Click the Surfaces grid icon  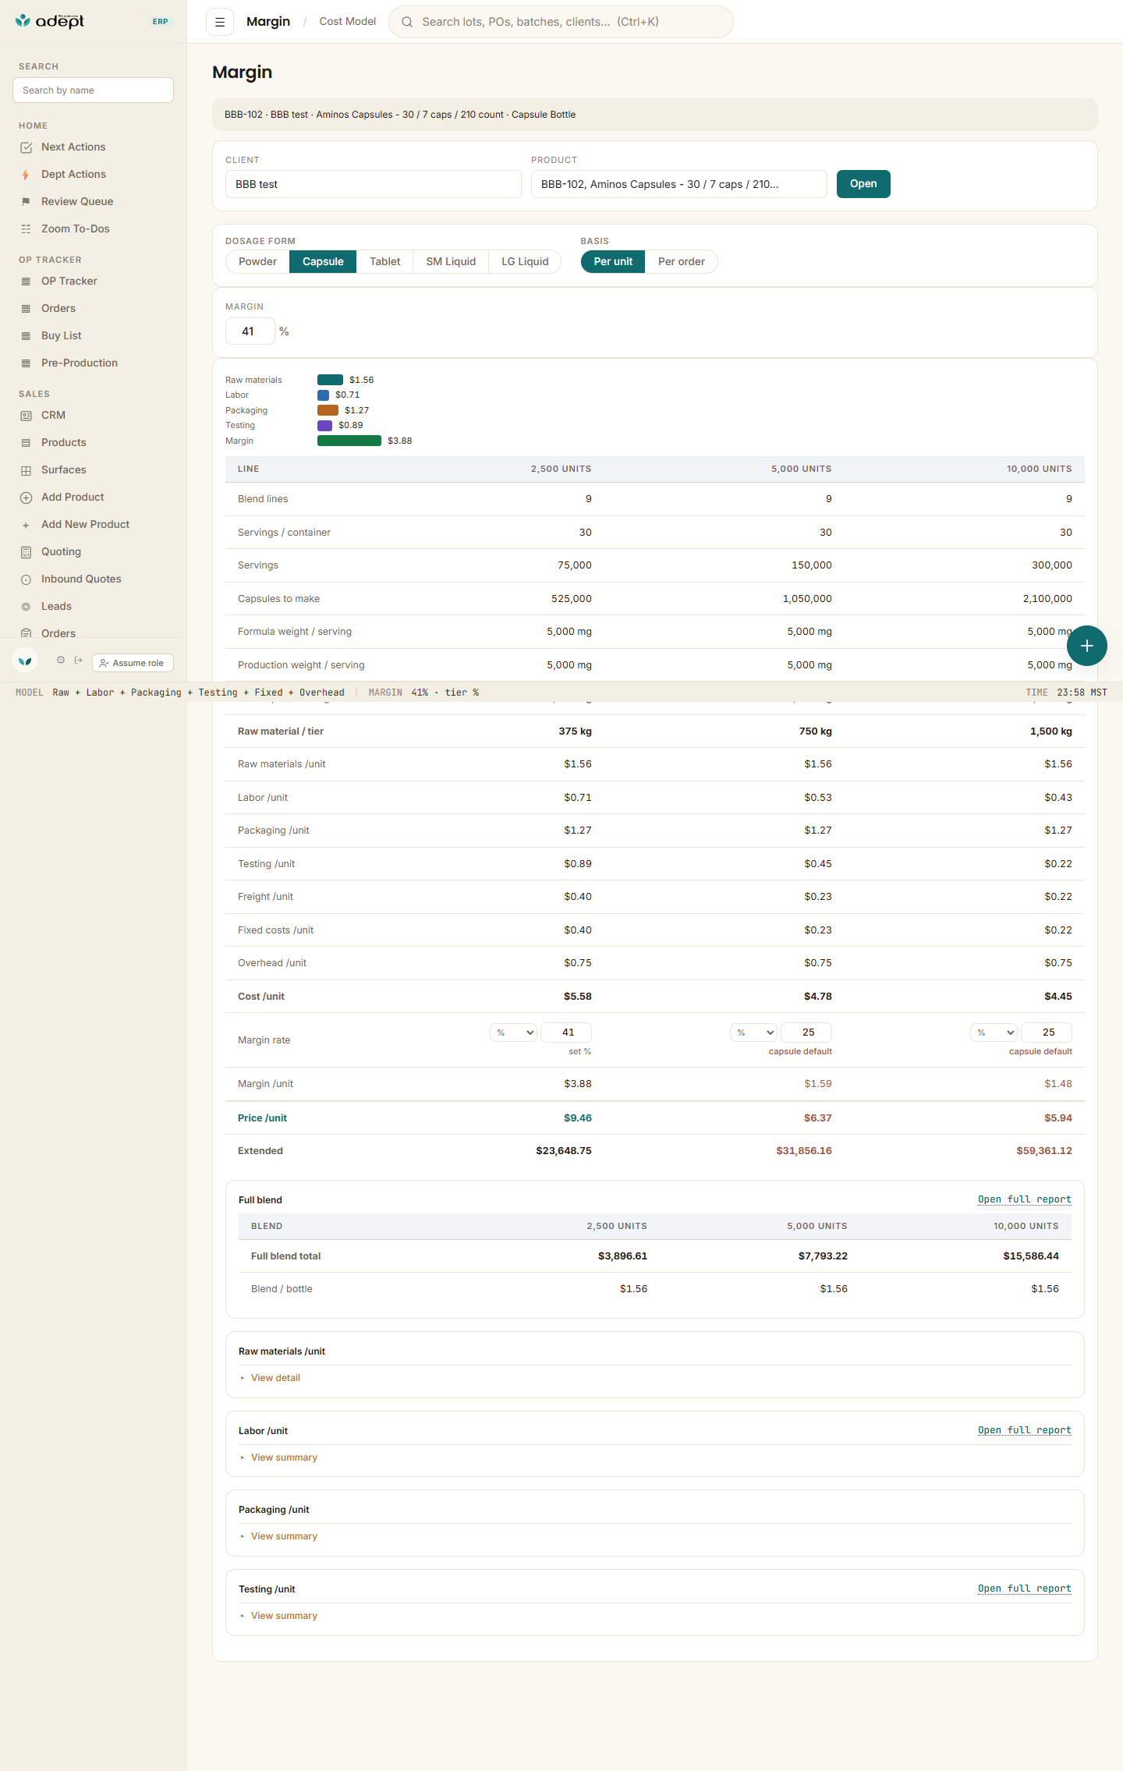click(26, 470)
